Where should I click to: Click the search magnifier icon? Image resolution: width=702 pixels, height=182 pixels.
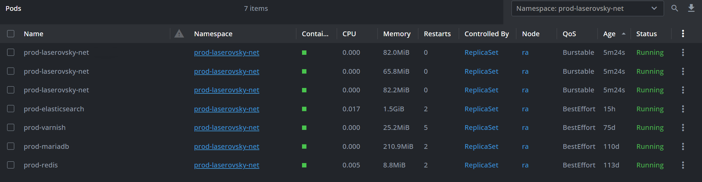tap(675, 8)
